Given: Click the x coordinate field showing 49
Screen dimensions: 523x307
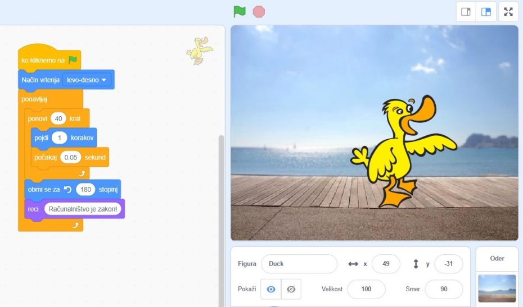Looking at the screenshot, I should [386, 264].
